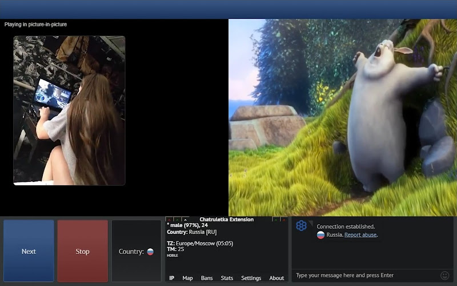
Task: Switch to the IP tab
Action: (172, 278)
